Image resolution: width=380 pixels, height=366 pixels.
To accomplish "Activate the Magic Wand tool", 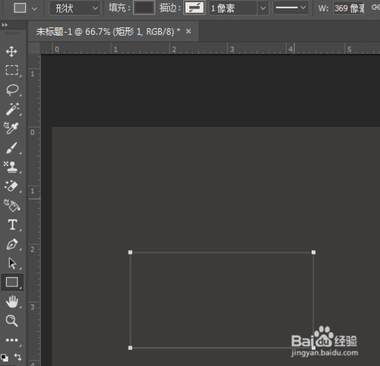I will (12, 109).
